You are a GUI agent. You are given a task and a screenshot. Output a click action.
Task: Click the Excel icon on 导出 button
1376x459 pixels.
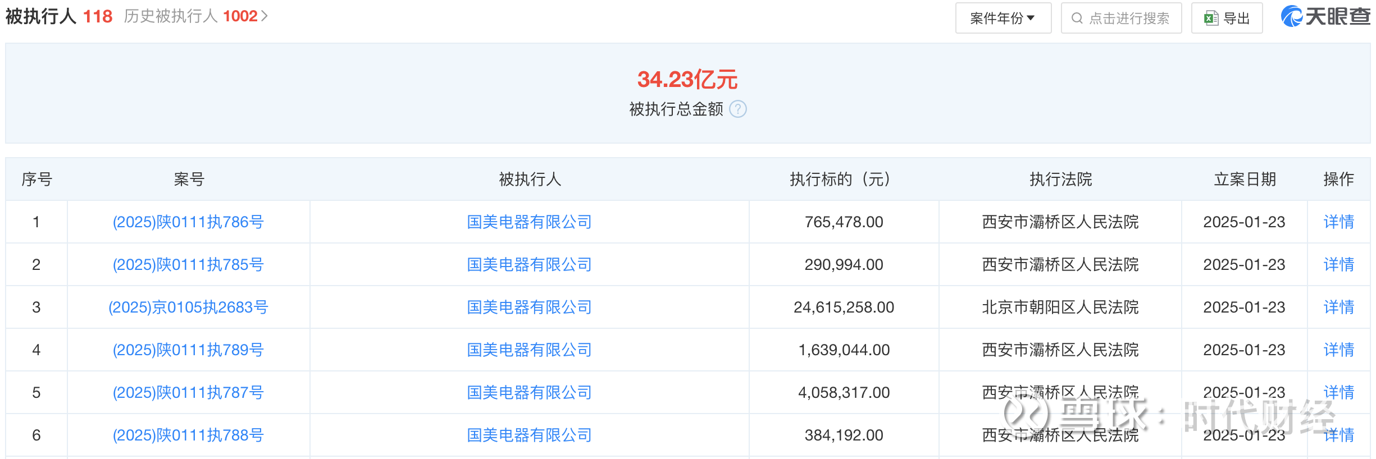[x=1211, y=19]
